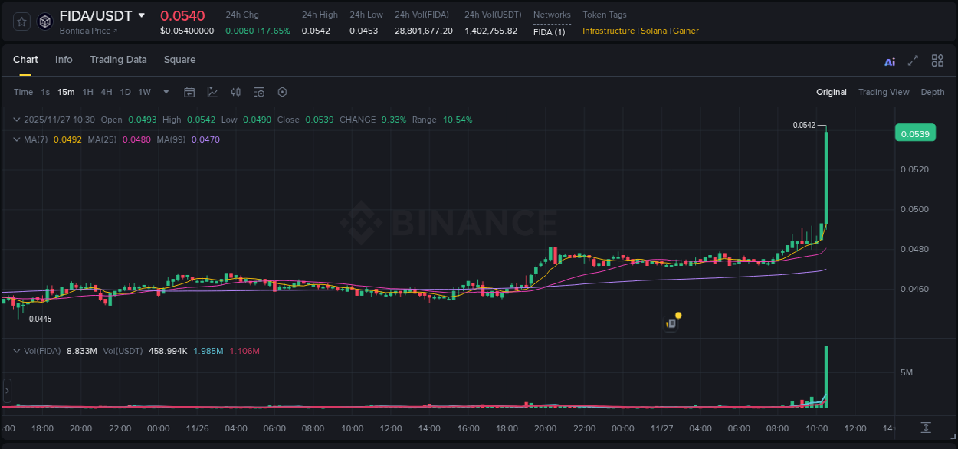Image resolution: width=958 pixels, height=449 pixels.
Task: Toggle the favorite star for FIDA/USDT
Action: 20,21
